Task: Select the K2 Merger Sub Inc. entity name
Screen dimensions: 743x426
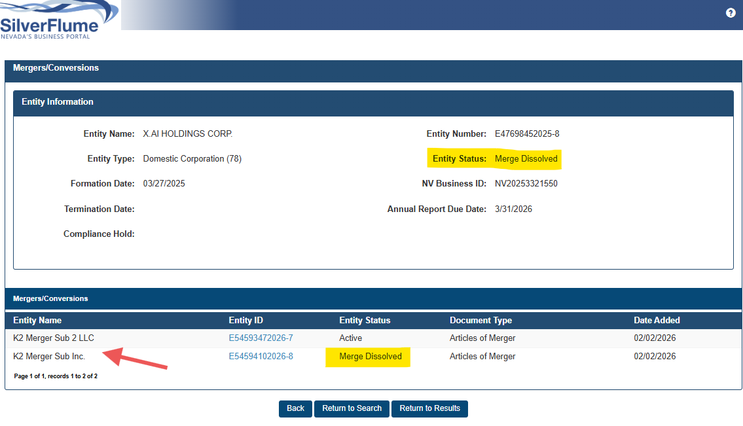Action: pos(49,357)
